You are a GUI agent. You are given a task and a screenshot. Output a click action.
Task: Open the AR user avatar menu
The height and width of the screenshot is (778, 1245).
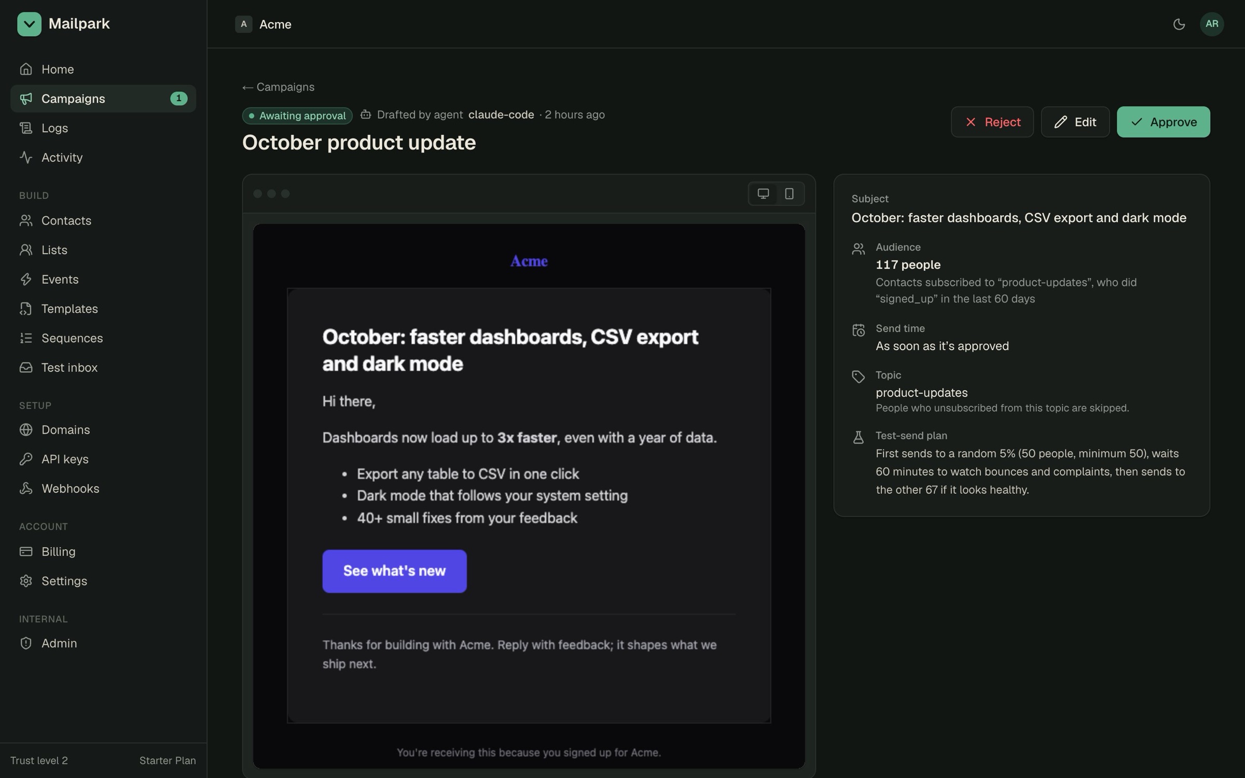tap(1212, 24)
